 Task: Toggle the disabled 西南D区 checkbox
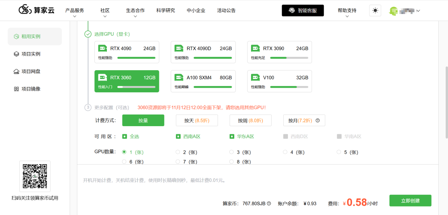pos(285,137)
